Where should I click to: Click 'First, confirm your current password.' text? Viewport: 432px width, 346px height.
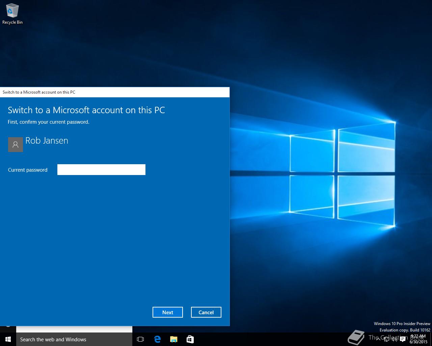(x=49, y=122)
